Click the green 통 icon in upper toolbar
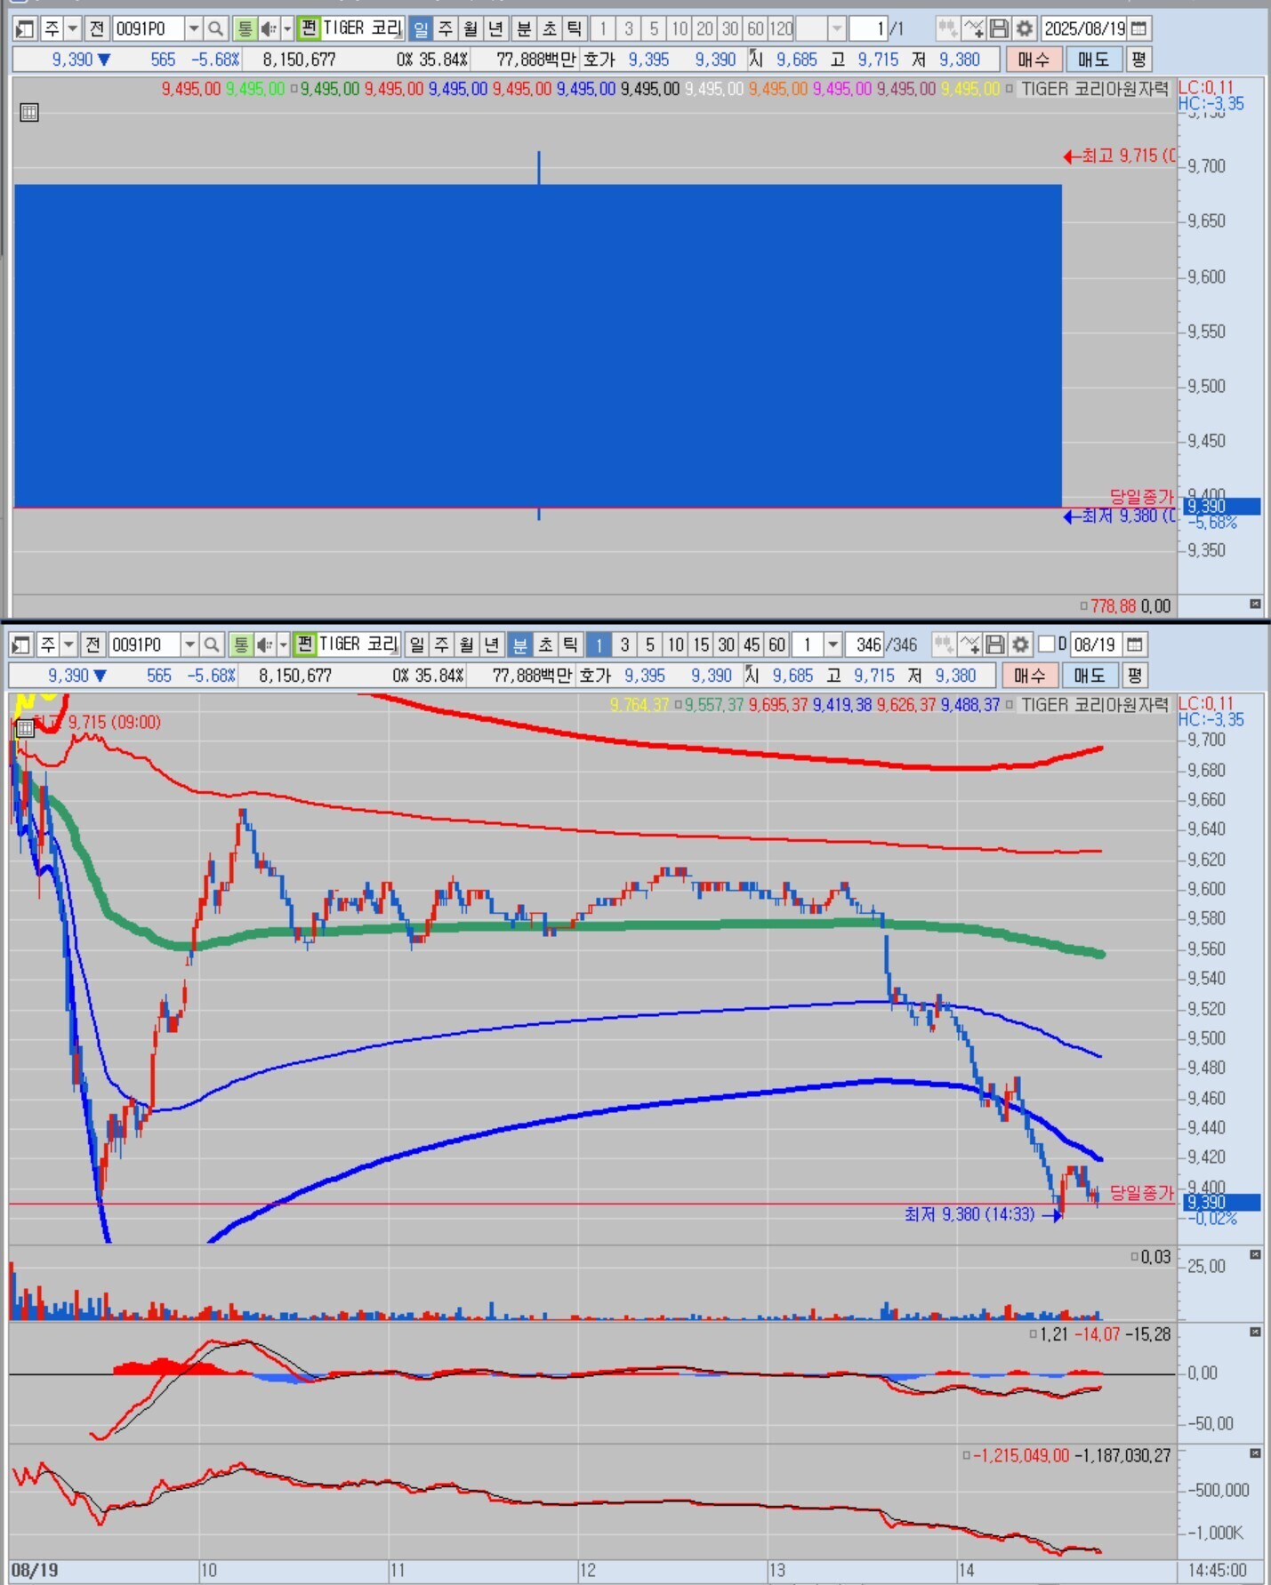 point(245,28)
